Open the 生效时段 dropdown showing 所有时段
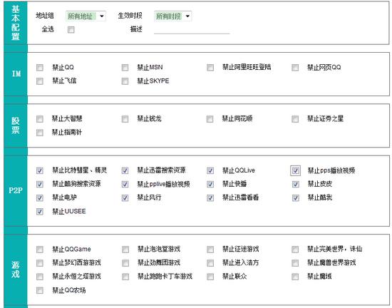392x308 pixels. click(x=172, y=16)
